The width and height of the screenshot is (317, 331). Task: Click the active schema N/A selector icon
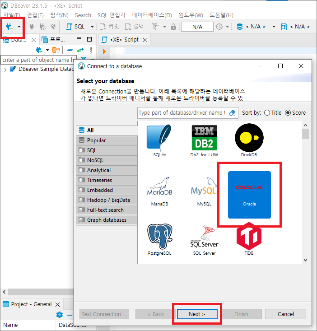click(x=284, y=27)
